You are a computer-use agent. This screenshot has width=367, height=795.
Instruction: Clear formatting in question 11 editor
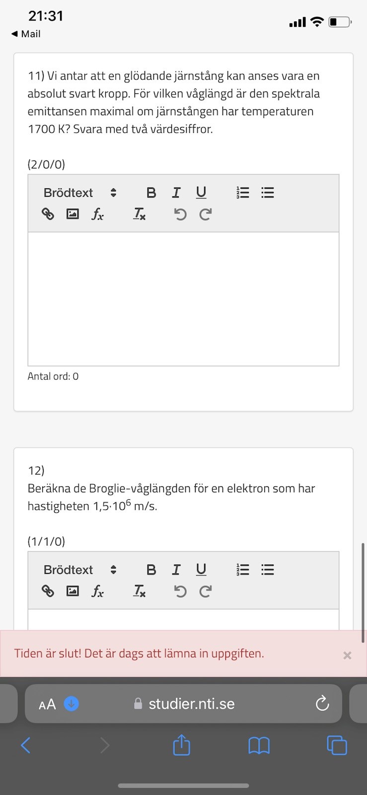[x=139, y=214]
